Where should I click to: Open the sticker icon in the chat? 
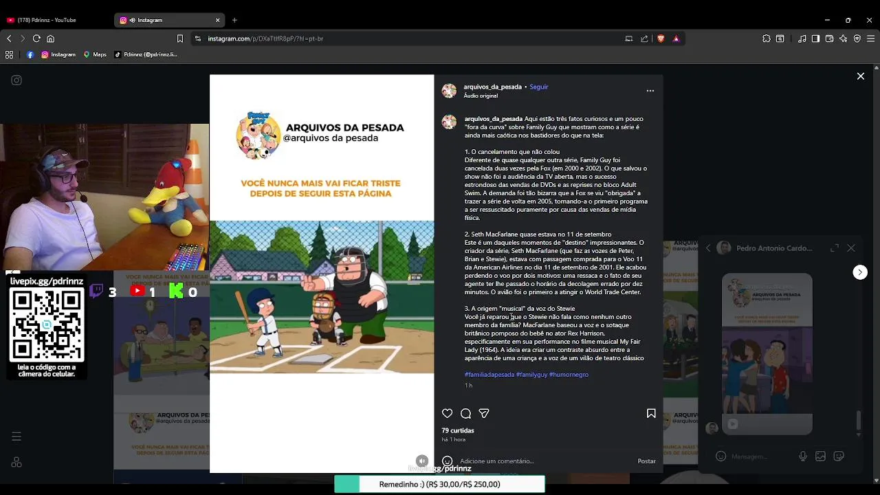coord(838,456)
